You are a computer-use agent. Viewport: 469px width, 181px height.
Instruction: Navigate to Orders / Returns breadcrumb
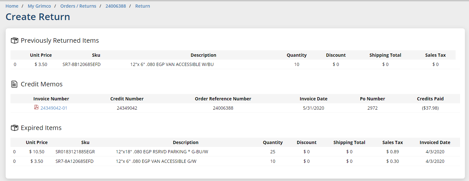78,6
